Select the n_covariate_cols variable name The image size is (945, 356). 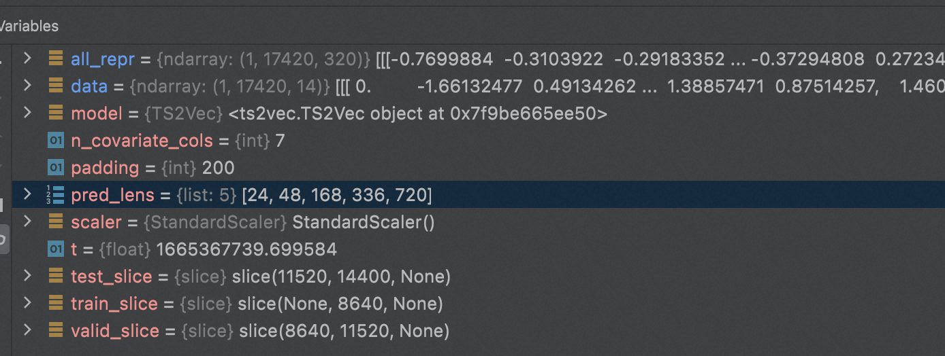(141, 141)
